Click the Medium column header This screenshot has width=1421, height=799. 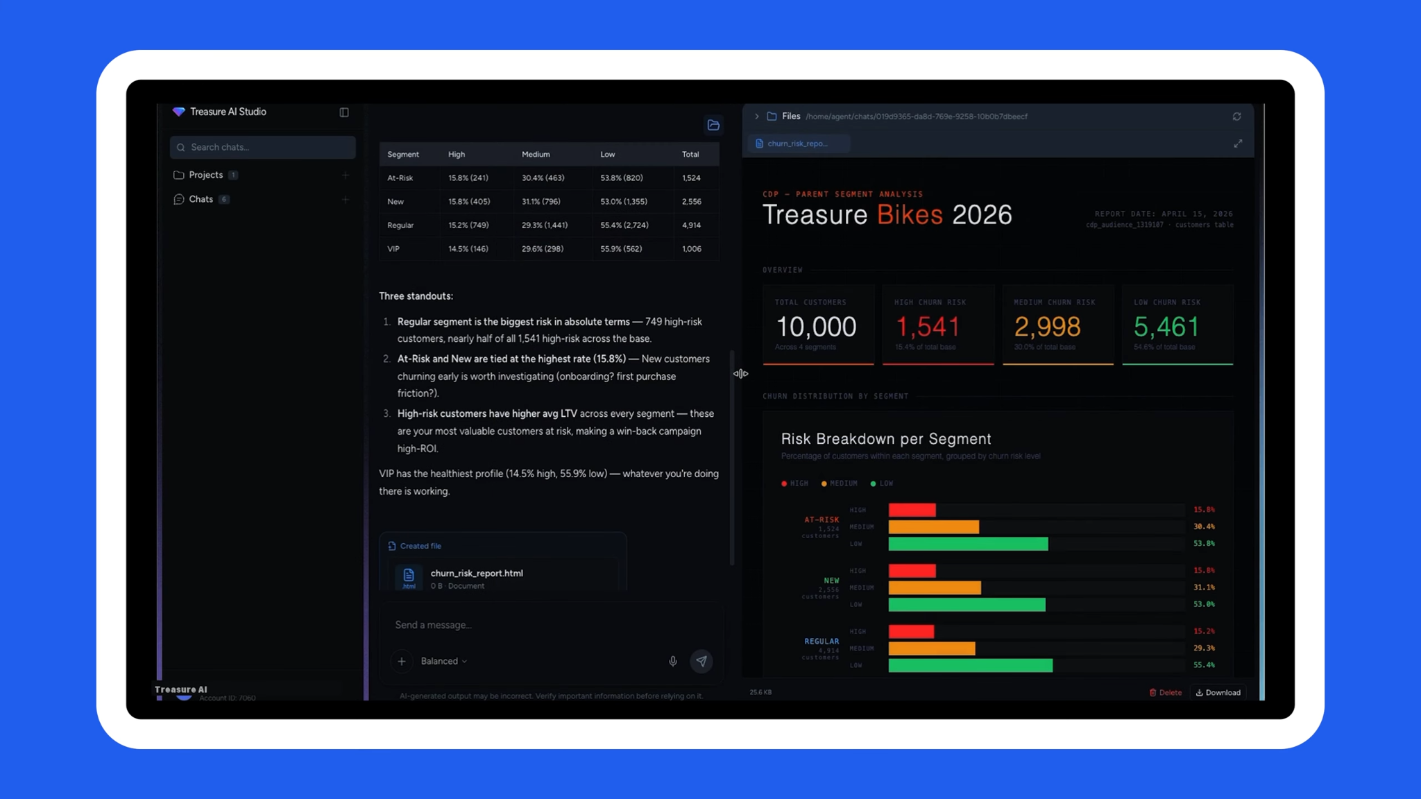pos(536,155)
